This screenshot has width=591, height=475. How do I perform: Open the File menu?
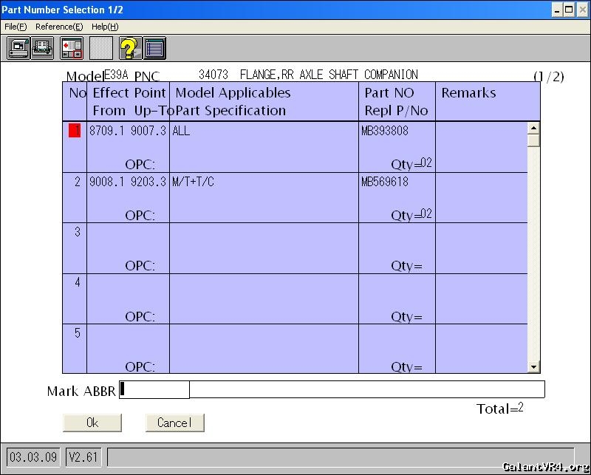[16, 27]
